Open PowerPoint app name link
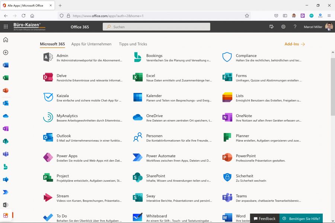335x223 pixels. click(246, 156)
